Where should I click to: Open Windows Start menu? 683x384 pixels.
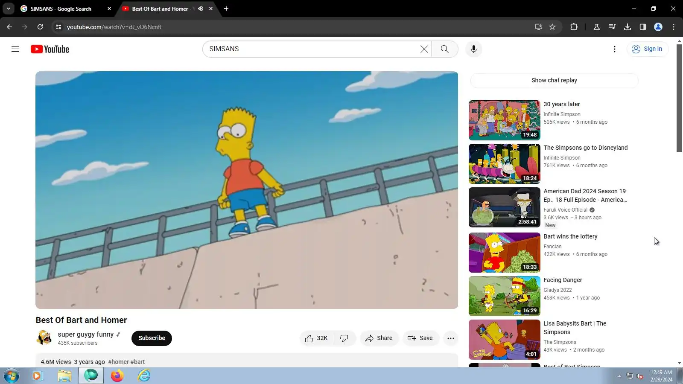coord(11,375)
